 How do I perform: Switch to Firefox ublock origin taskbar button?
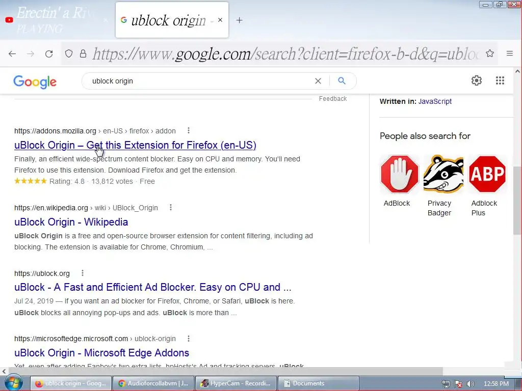click(x=71, y=383)
